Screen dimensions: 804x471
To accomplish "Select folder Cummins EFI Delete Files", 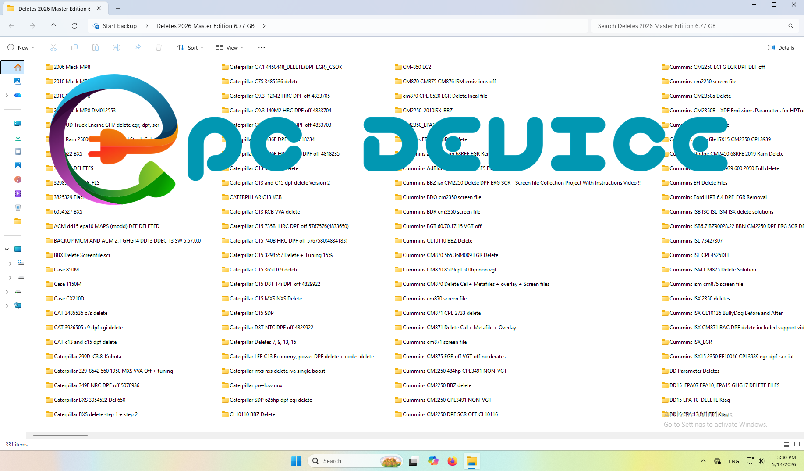I will (694, 183).
